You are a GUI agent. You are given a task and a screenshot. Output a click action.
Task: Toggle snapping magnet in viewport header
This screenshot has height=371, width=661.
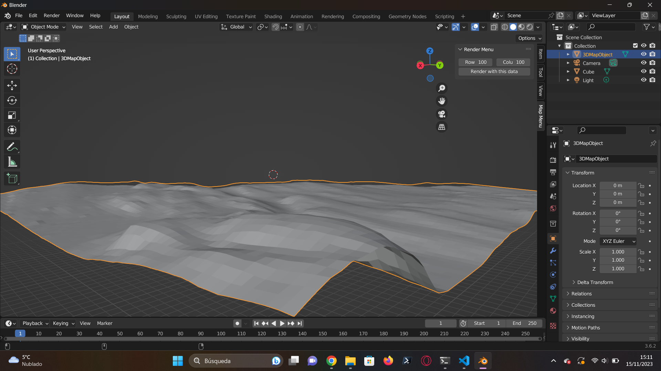[275, 27]
